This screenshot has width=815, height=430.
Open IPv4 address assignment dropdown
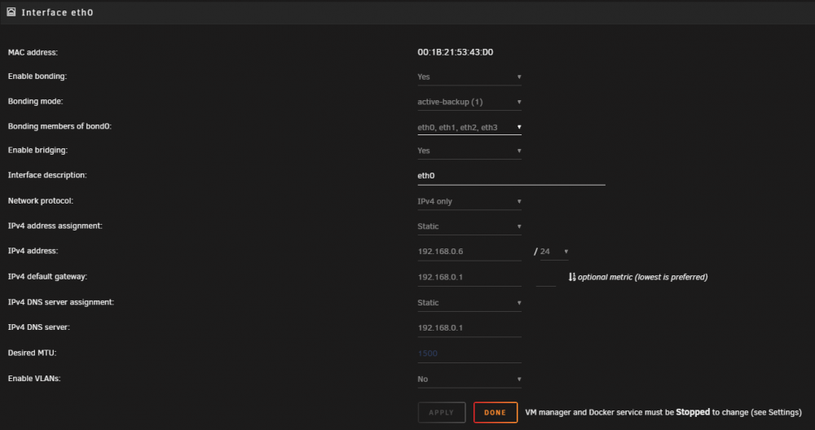coord(469,226)
